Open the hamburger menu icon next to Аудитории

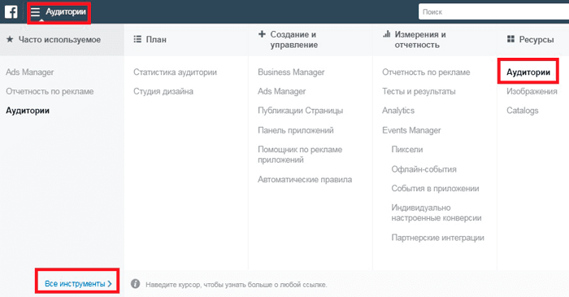[35, 12]
